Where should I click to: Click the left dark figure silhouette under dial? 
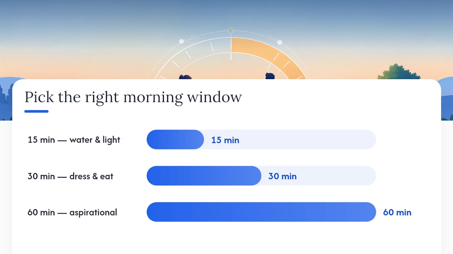point(185,77)
